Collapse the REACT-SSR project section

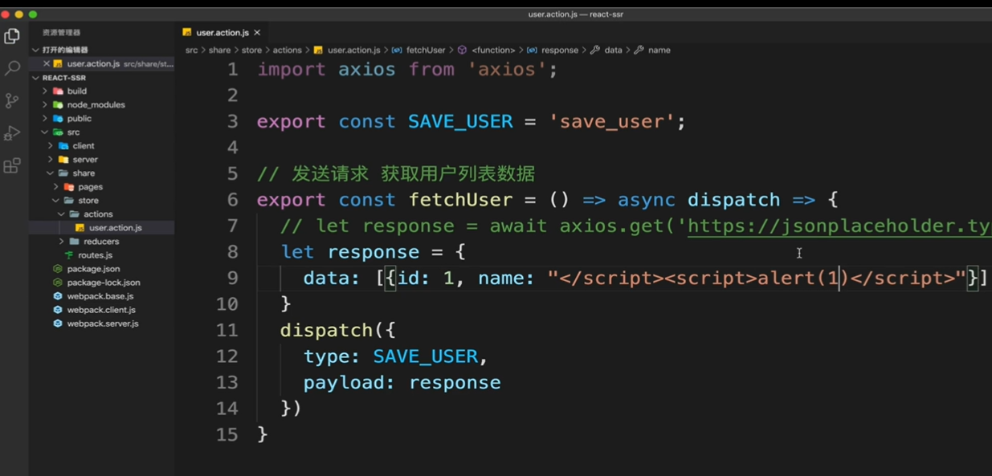point(35,78)
